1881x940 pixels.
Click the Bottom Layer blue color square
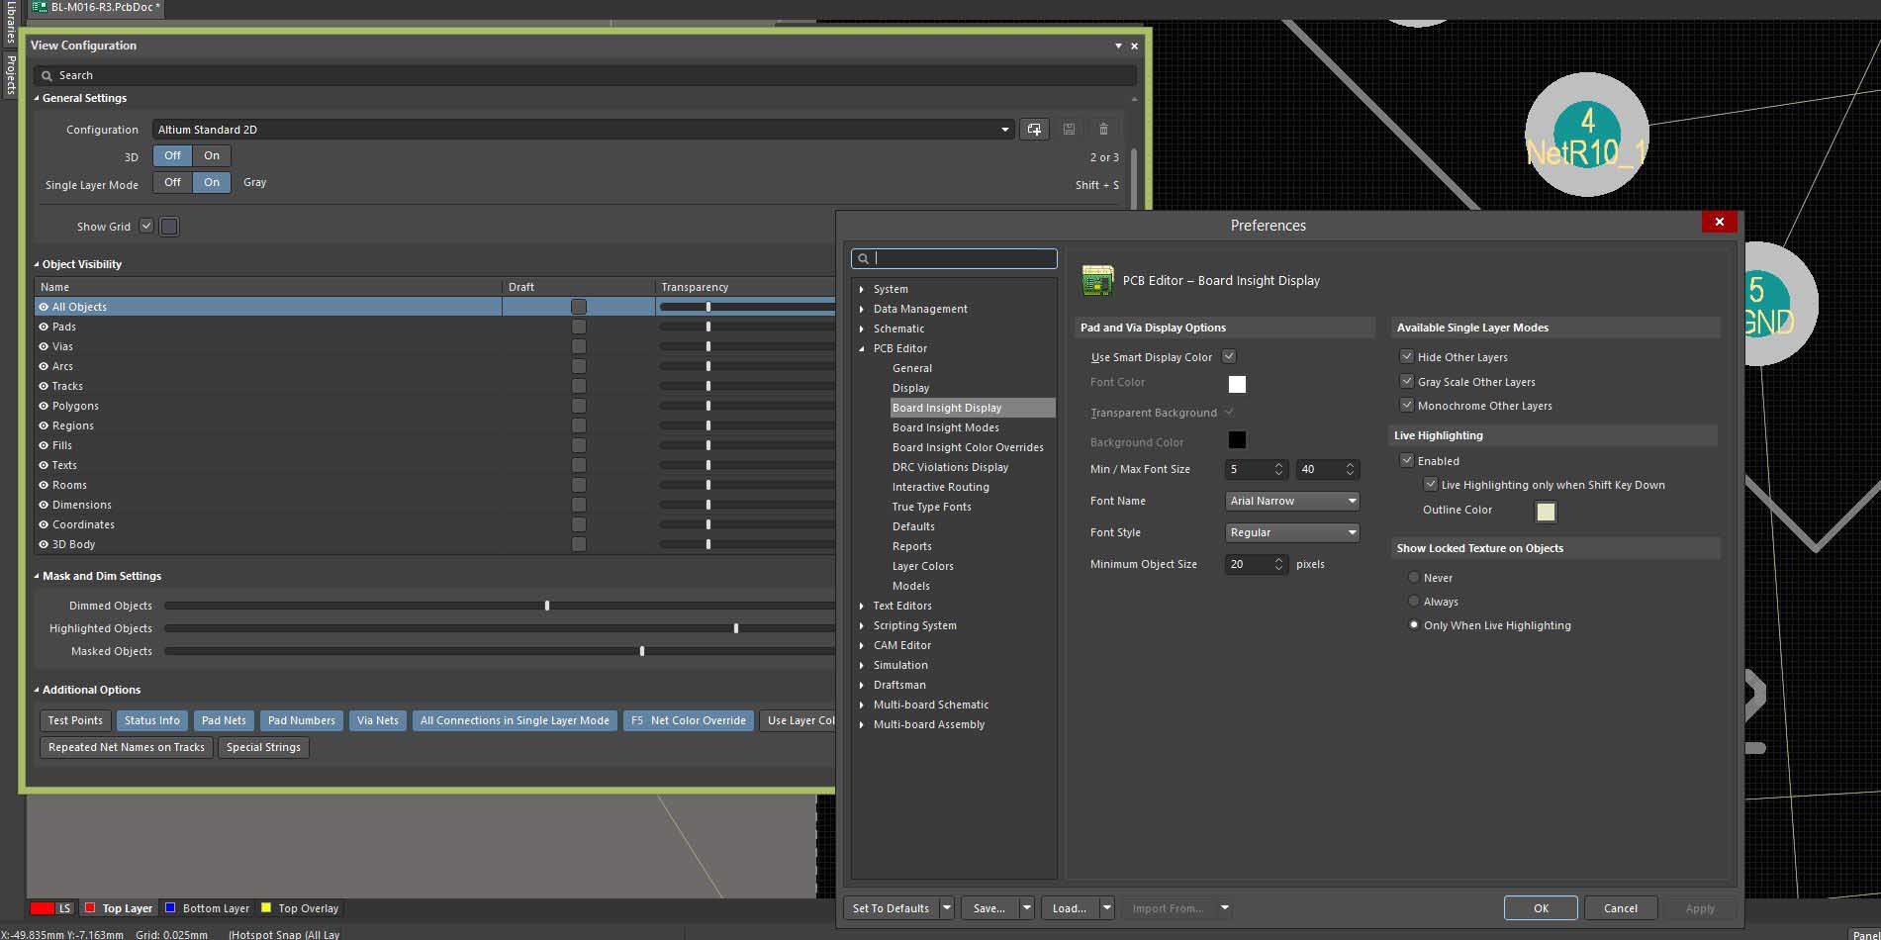click(x=170, y=907)
